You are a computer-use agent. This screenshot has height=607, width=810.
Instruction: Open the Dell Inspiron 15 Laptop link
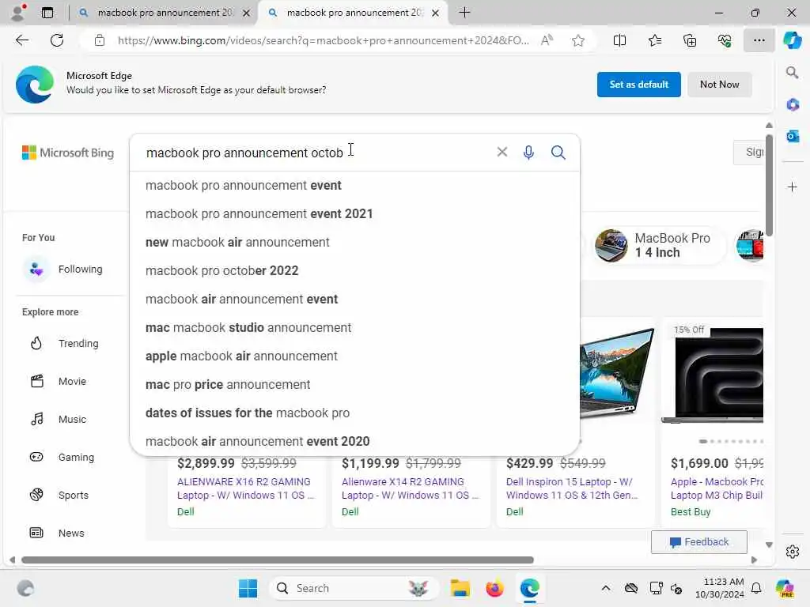[x=572, y=488]
